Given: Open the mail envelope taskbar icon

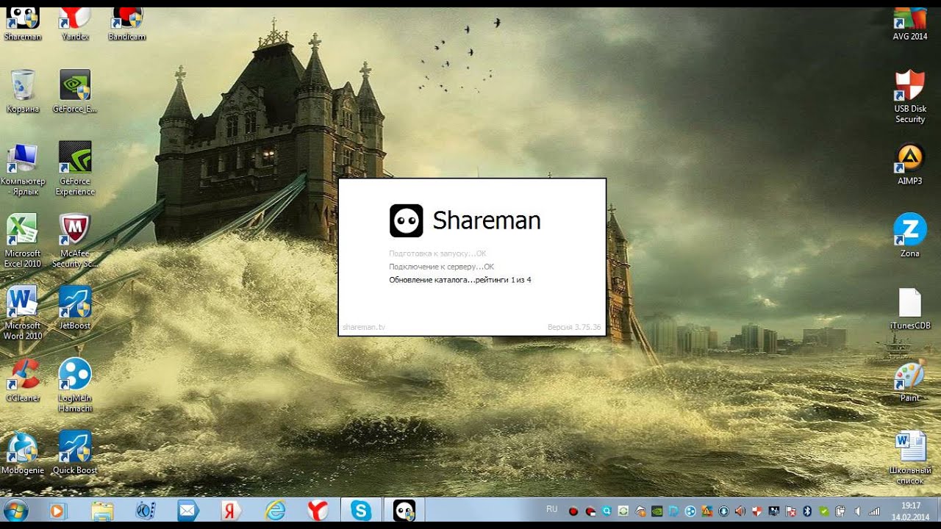Looking at the screenshot, I should tap(188, 510).
